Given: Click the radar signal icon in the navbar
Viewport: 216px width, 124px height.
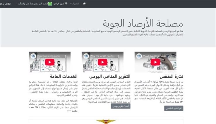Looking at the screenshot, I should pyautogui.click(x=66, y=4).
